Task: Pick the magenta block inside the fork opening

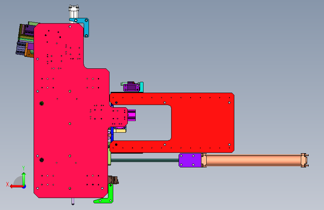Action: click(132, 115)
